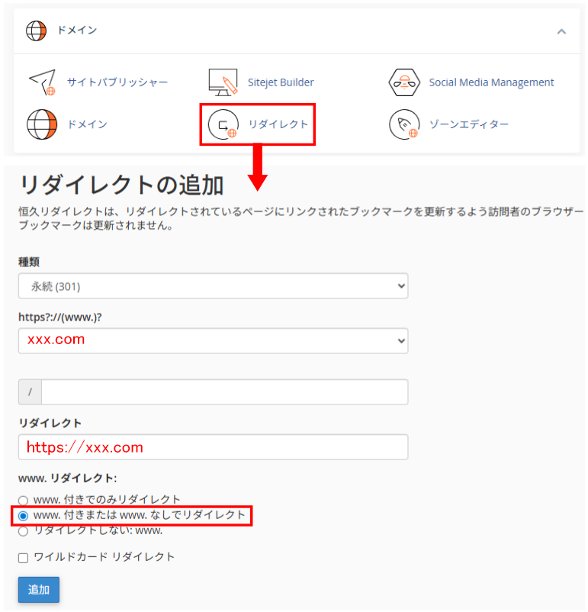Open the Social Media Management hexagon icon
Image resolution: width=588 pixels, height=612 pixels.
404,82
